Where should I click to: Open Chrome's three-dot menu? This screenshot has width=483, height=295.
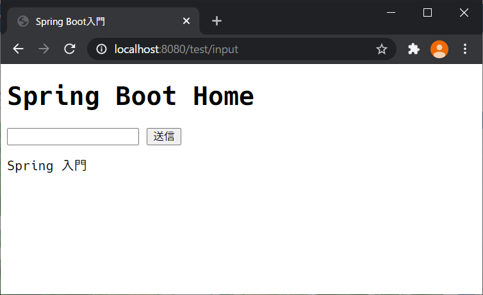point(465,49)
